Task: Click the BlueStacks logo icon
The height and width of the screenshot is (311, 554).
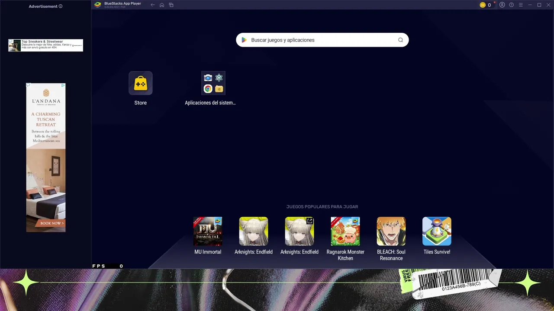Action: 98,5
